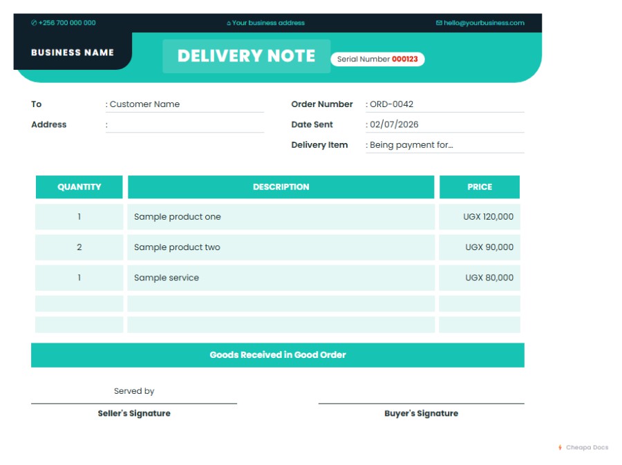Viewport: 622px width, 465px height.
Task: Click the Buyer's Signature label
Action: coord(422,413)
